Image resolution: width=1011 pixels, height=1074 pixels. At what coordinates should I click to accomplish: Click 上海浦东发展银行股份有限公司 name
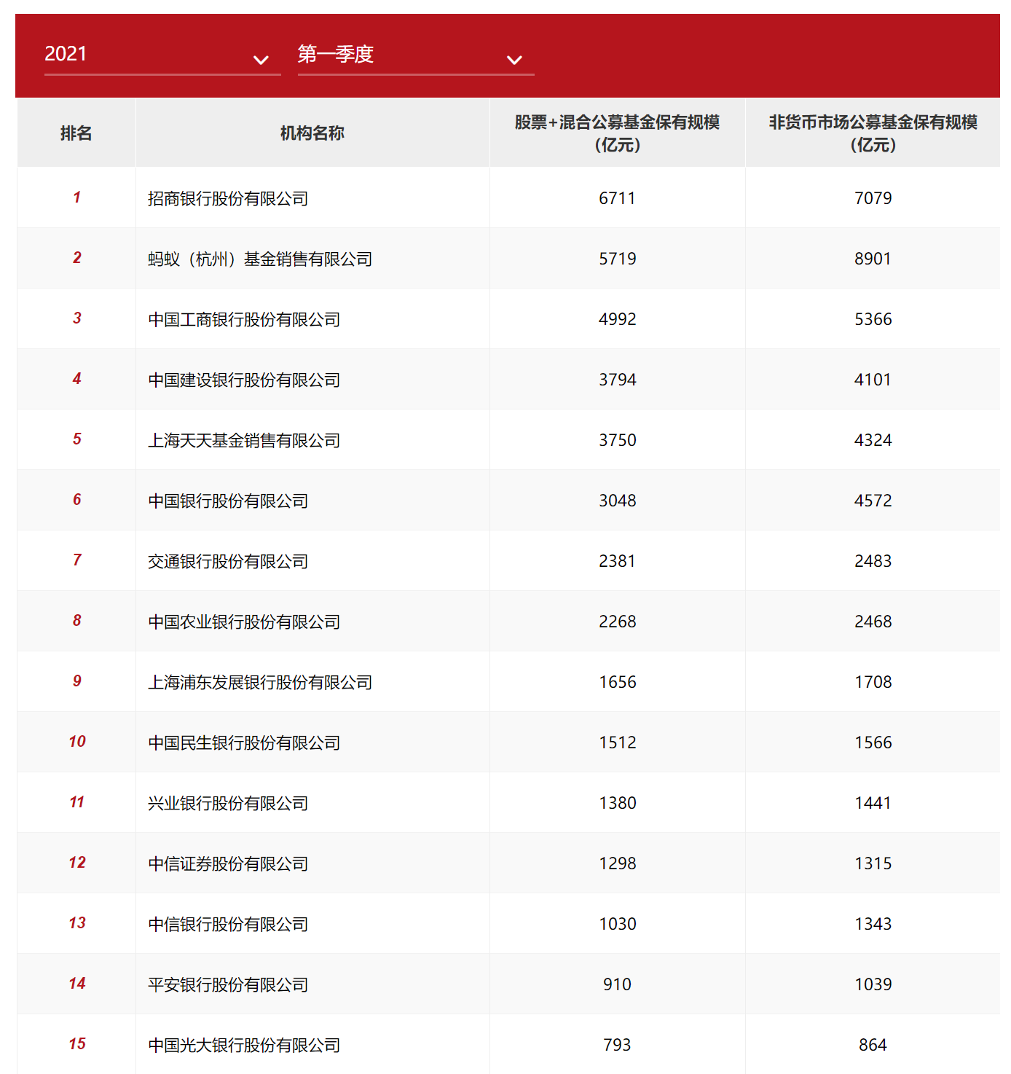click(x=260, y=682)
